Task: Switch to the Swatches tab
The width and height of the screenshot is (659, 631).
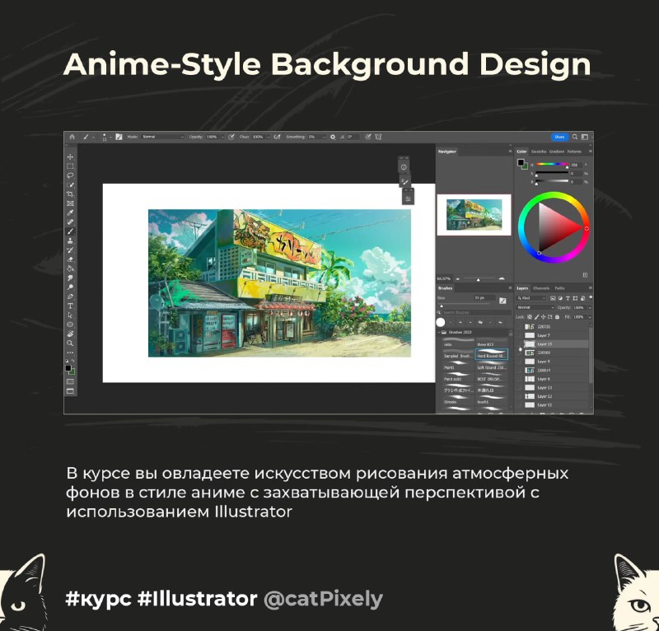Action: [539, 152]
